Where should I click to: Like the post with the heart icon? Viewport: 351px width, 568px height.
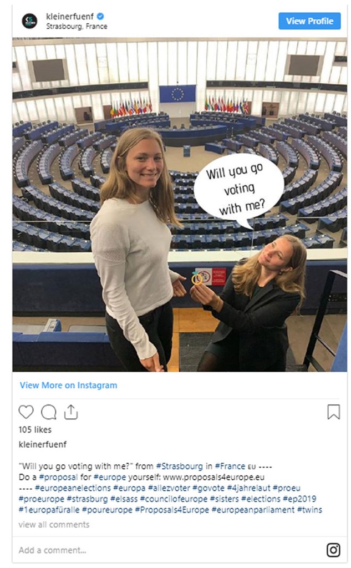[x=26, y=412]
